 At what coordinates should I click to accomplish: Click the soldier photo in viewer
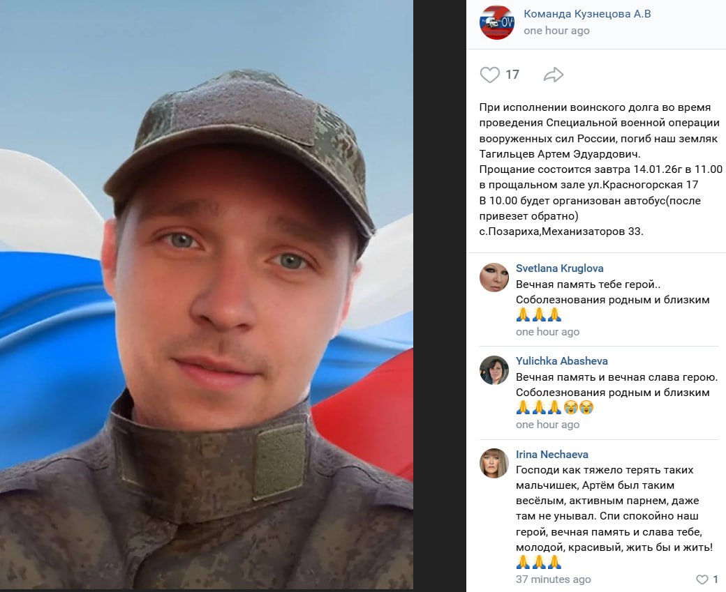[207, 295]
